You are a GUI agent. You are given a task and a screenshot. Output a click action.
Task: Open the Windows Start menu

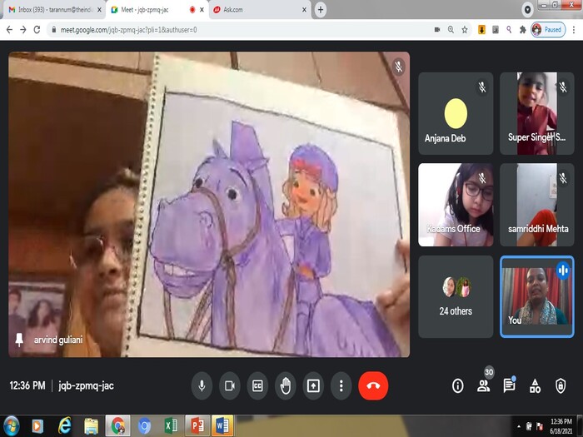tap(11, 426)
